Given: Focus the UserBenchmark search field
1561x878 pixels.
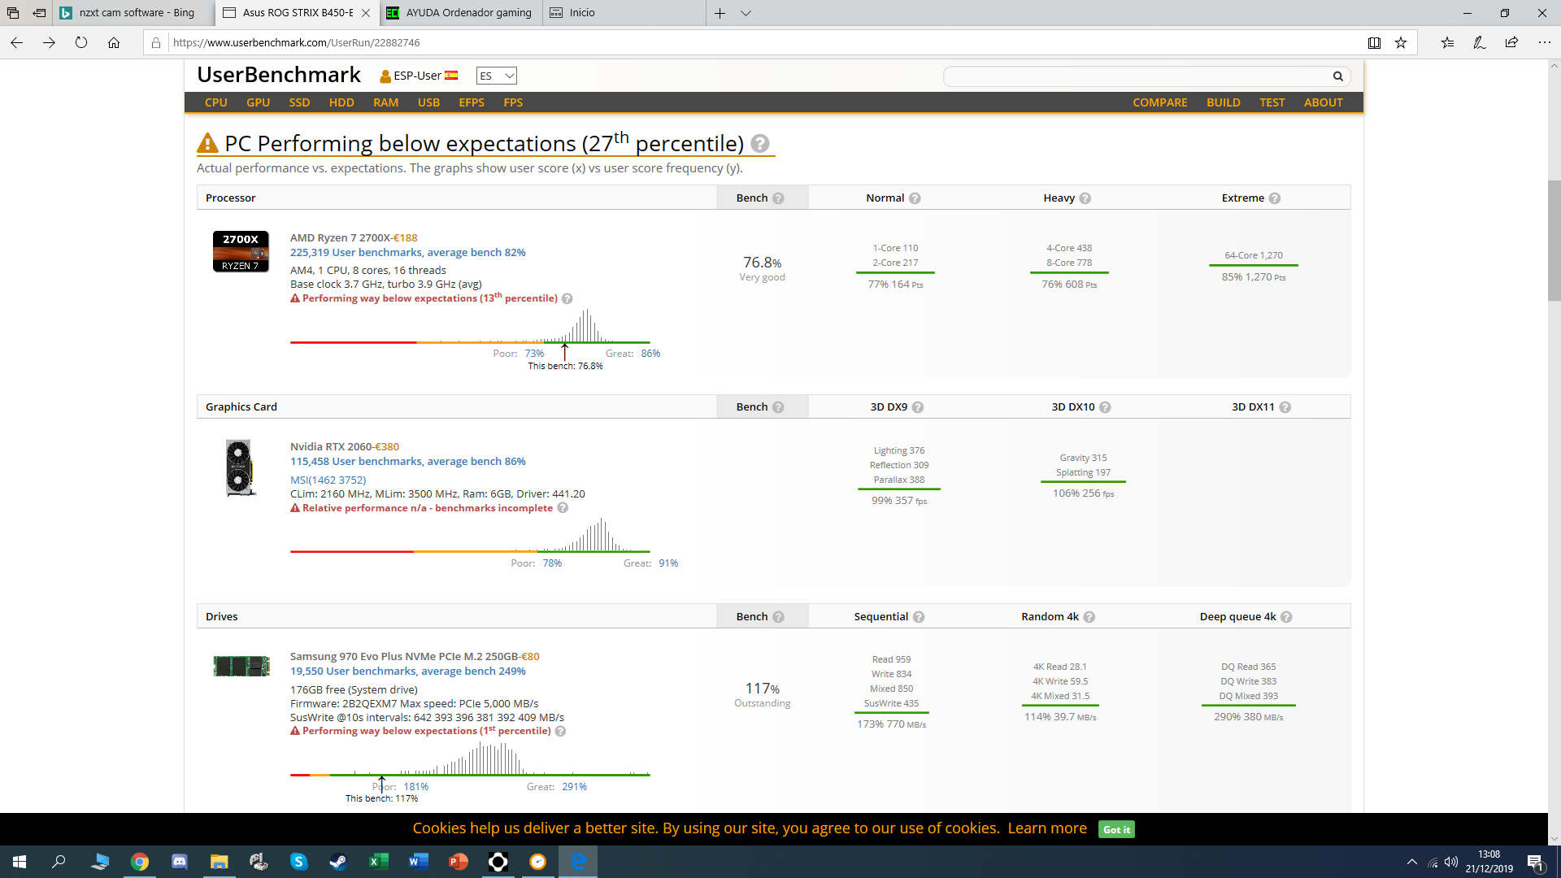Looking at the screenshot, I should [1138, 76].
